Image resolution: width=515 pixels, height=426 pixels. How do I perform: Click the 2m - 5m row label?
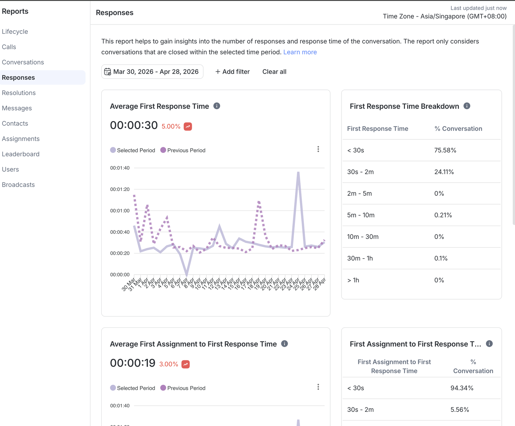point(360,194)
